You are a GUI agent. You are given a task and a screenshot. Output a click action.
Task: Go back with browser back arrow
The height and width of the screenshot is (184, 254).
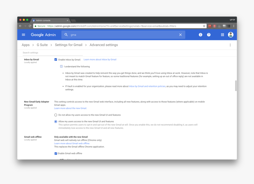[x=20, y=26]
